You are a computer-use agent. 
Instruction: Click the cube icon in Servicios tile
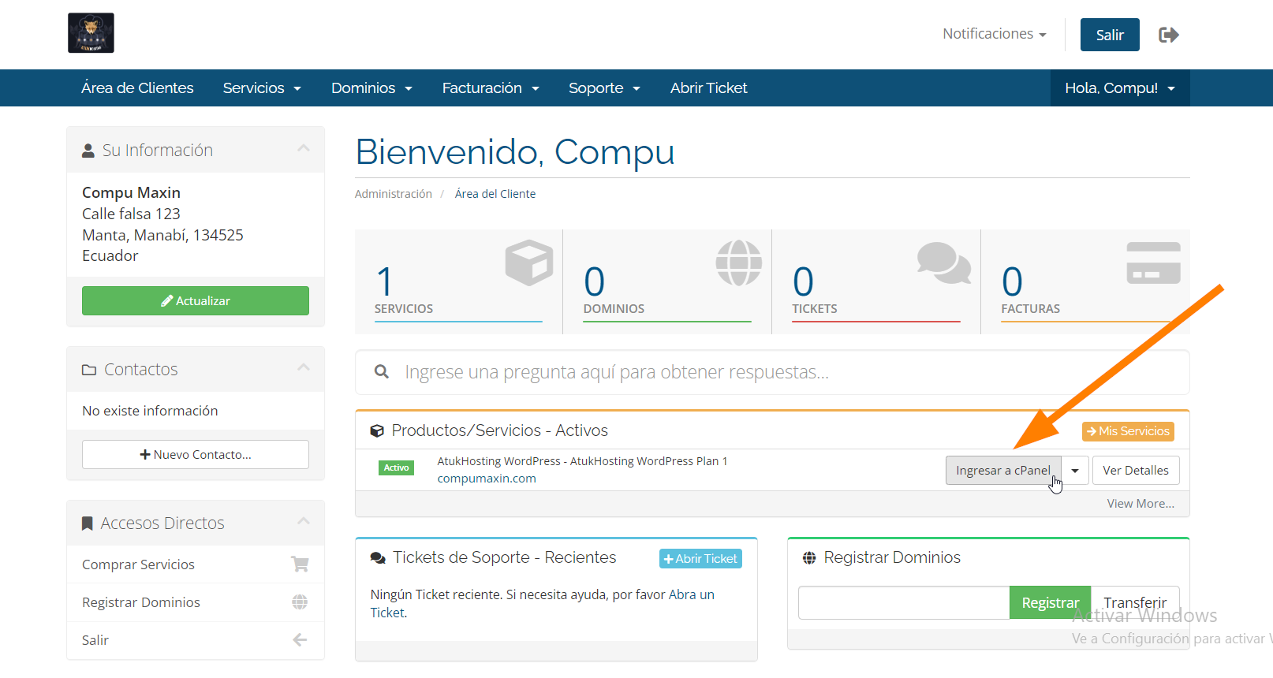(528, 263)
